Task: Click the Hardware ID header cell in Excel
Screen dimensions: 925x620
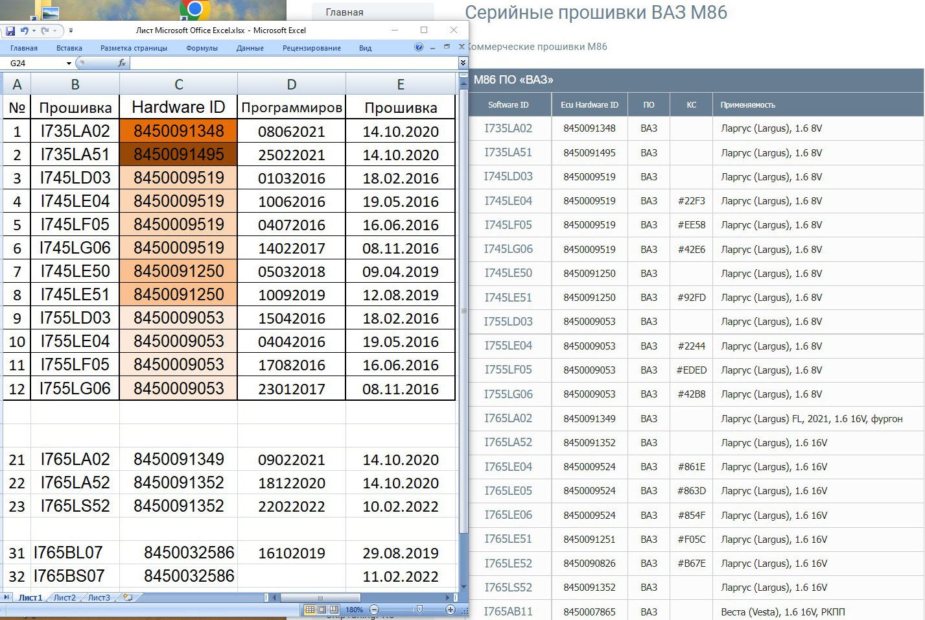Action: pos(178,107)
